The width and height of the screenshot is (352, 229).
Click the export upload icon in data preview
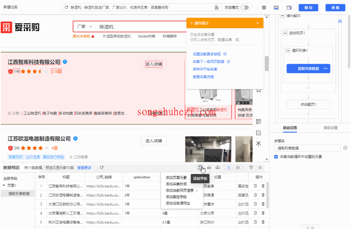218,167
